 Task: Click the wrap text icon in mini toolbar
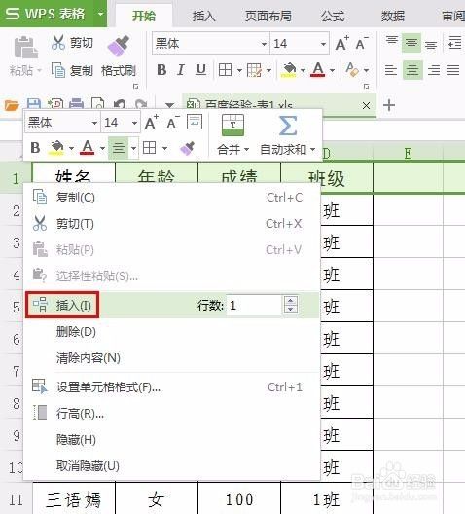click(195, 122)
